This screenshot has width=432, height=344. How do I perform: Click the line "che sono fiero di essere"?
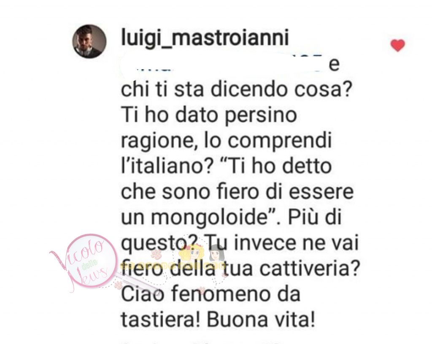[x=237, y=192]
